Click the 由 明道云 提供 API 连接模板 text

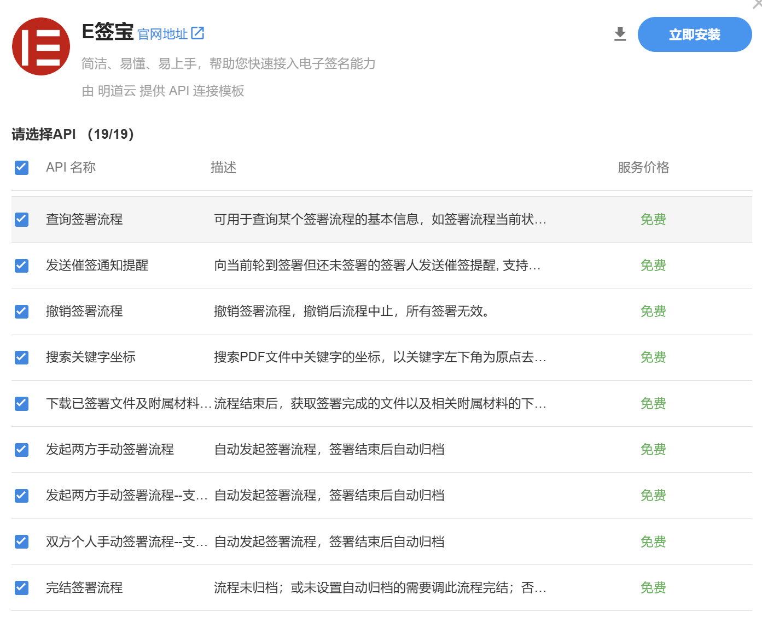[x=163, y=91]
